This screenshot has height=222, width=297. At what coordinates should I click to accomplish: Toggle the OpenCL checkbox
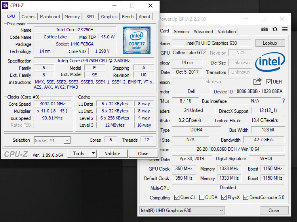coord(177,197)
